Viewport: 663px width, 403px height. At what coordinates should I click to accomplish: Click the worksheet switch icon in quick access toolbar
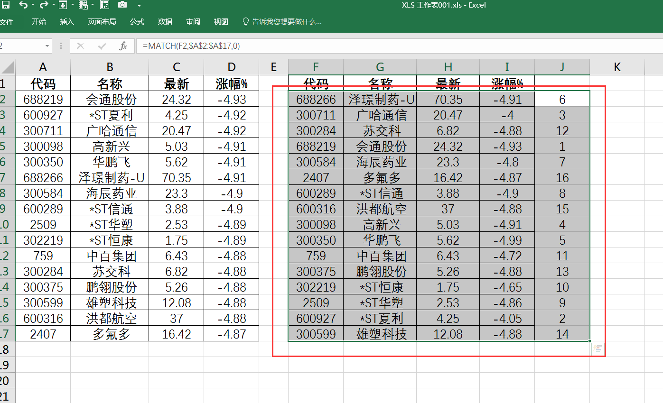click(105, 5)
